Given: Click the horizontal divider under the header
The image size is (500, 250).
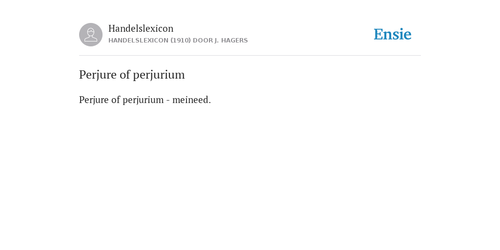Looking at the screenshot, I should coord(250,56).
